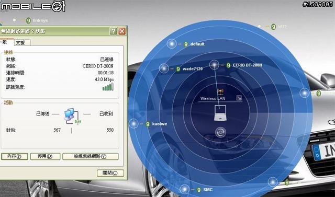This screenshot has width=335, height=197.
Task: Click the green 802.11g badge for default
Action: [186, 44]
